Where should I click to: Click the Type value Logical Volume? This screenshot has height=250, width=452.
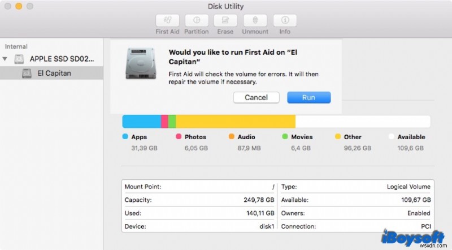tap(408, 187)
